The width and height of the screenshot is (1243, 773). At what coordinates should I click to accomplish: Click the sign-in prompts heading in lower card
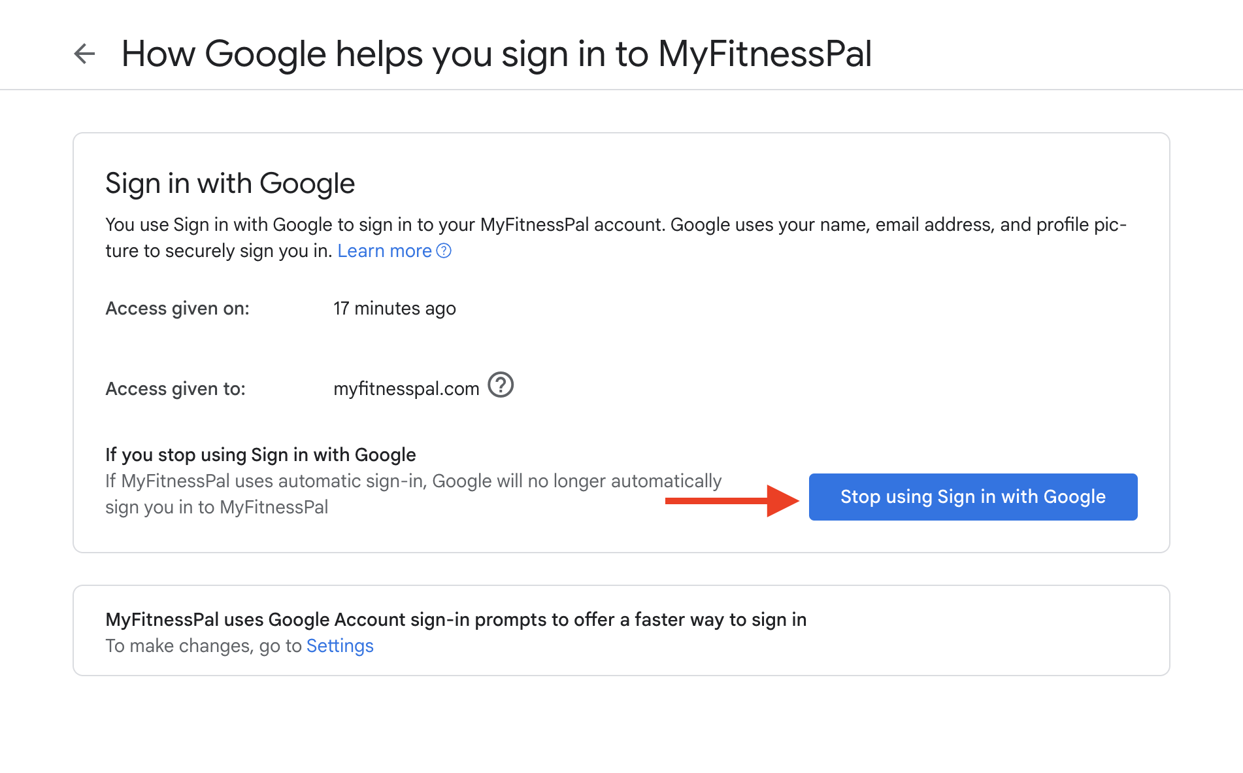456,620
